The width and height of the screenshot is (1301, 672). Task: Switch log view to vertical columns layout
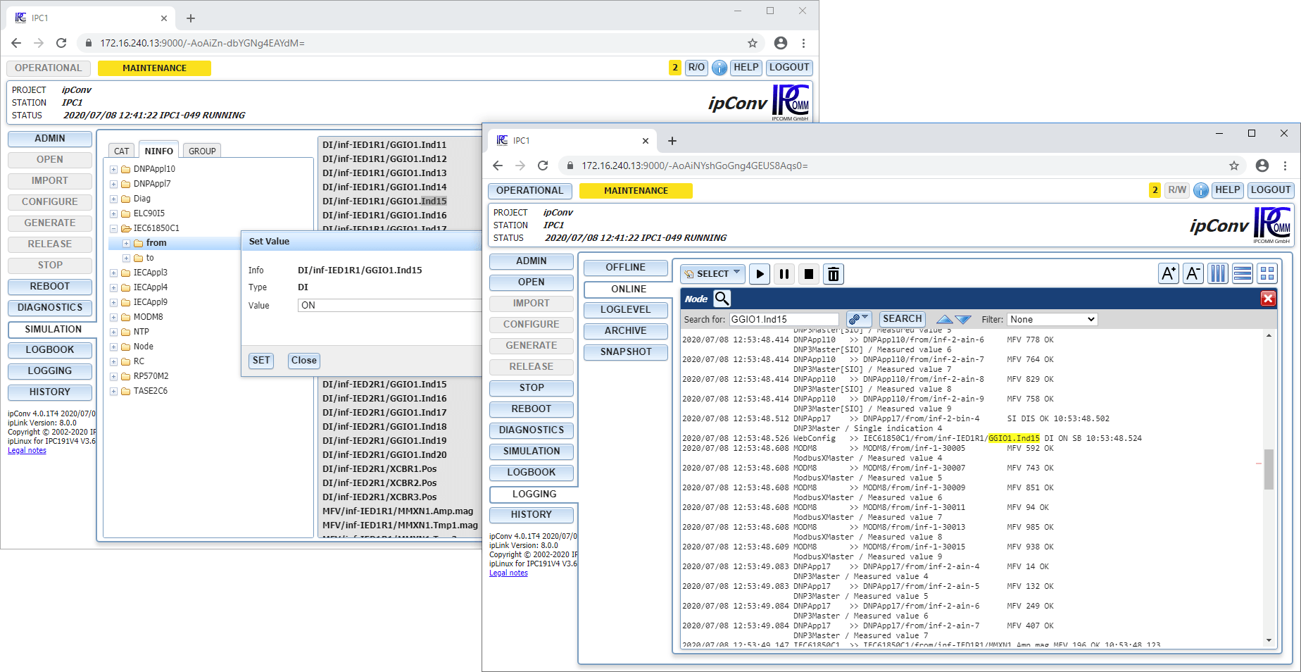[1218, 273]
